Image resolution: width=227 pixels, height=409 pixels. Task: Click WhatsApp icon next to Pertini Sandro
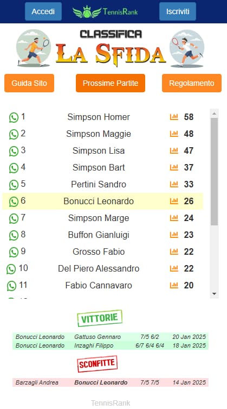[14, 185]
